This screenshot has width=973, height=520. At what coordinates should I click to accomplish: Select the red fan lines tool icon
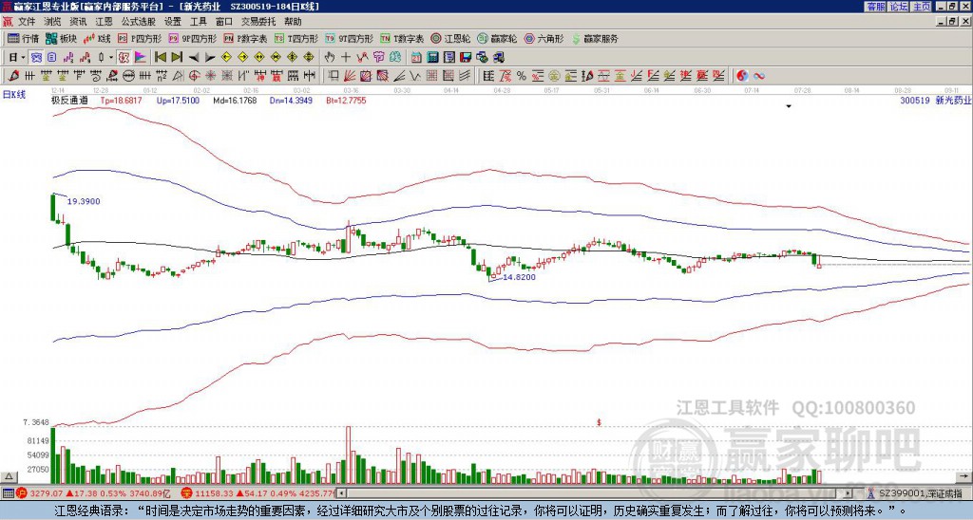point(350,76)
